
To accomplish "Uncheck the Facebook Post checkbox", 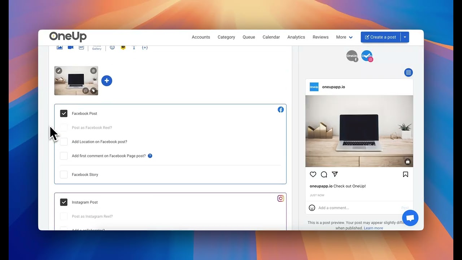I will click(64, 113).
